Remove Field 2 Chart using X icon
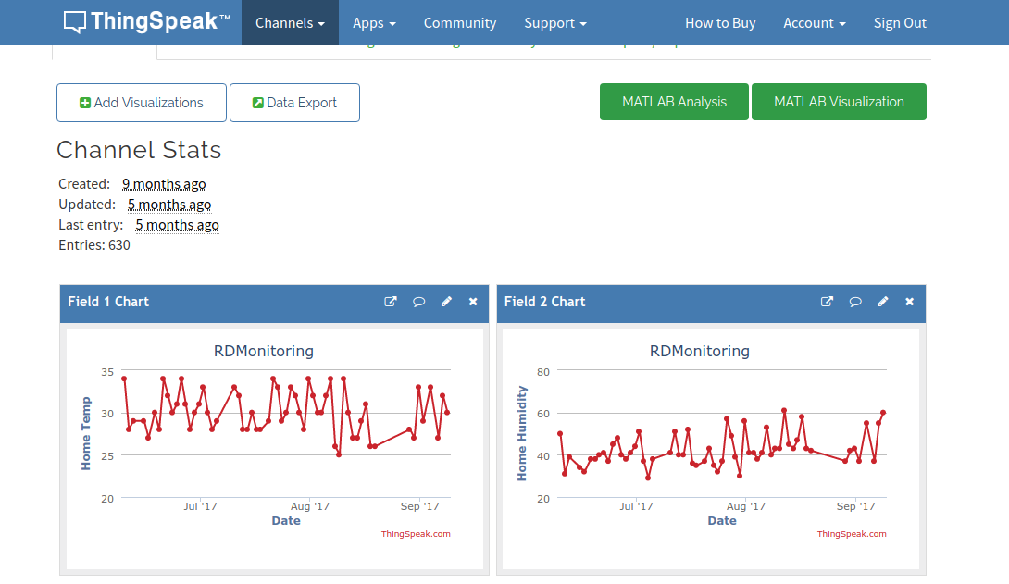This screenshot has width=1009, height=584. pos(909,302)
